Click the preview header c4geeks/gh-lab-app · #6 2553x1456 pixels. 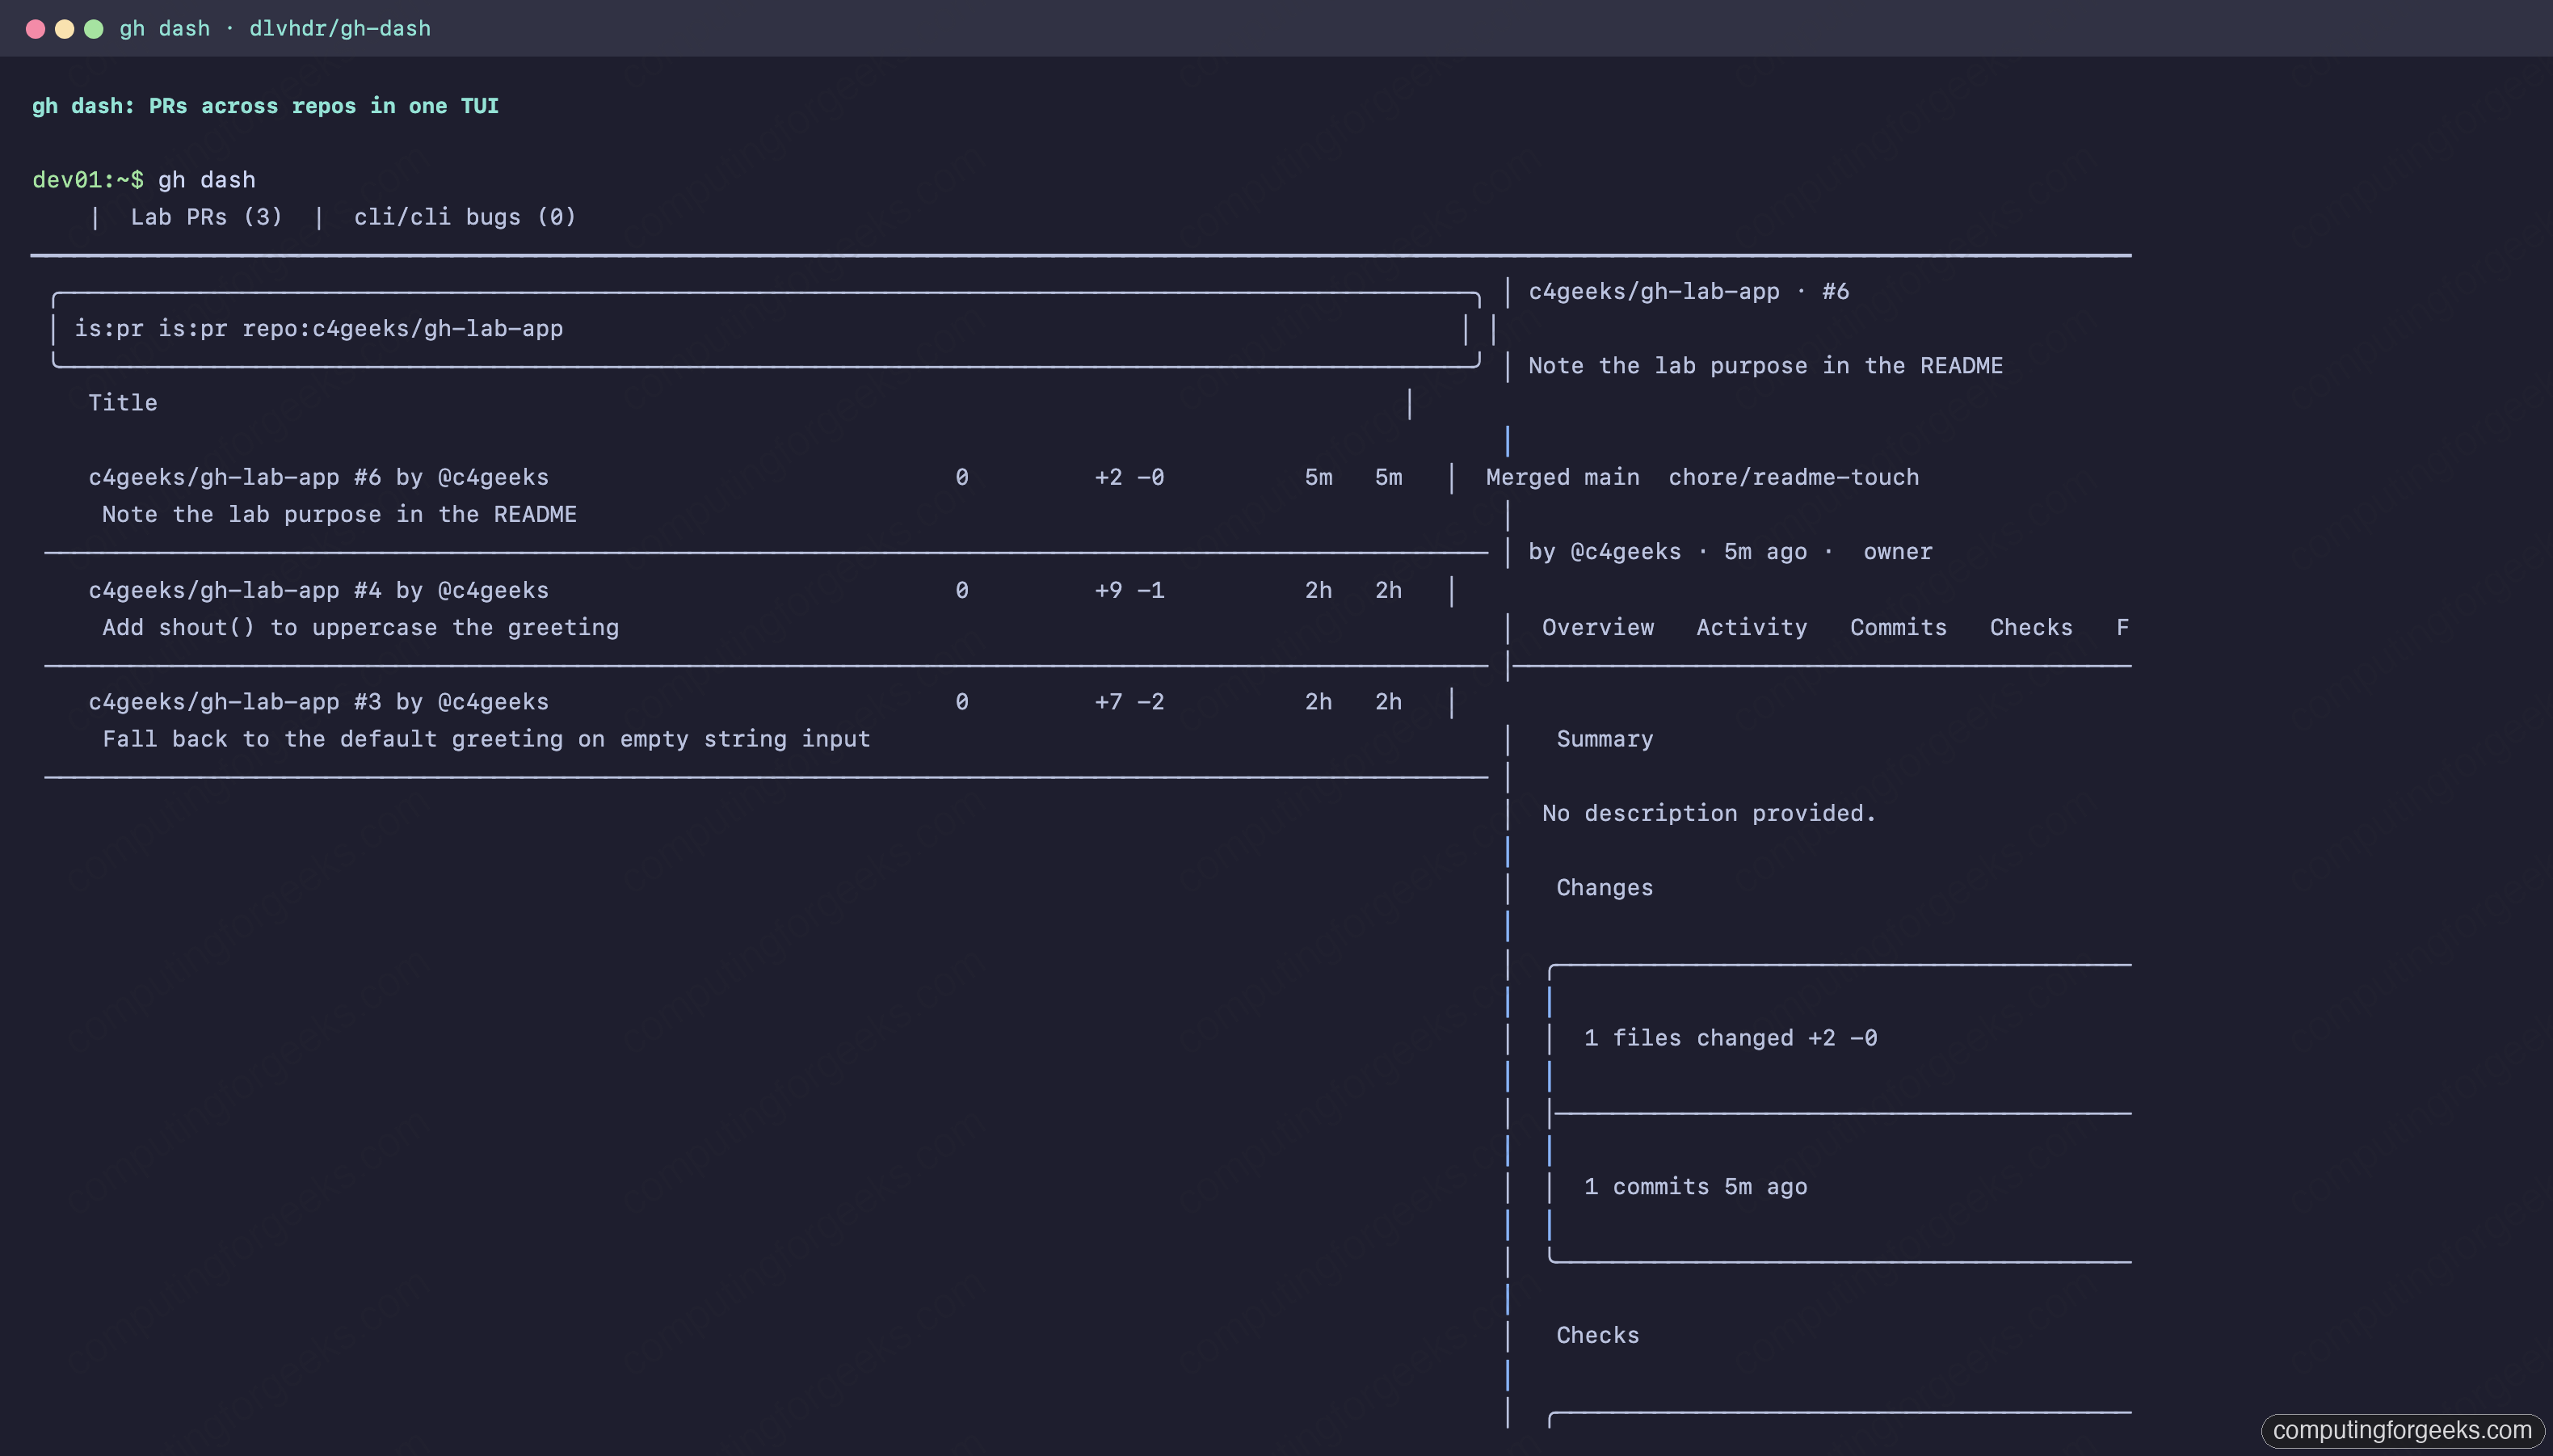point(1689,291)
